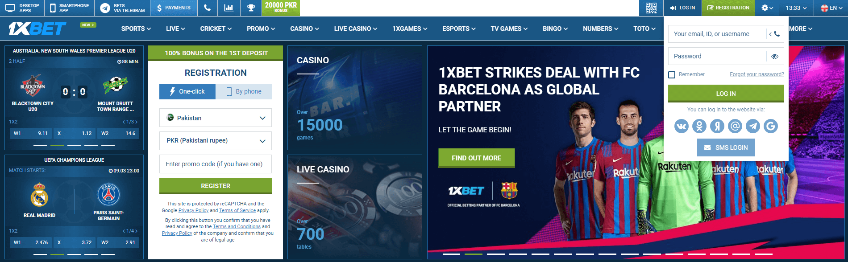The image size is (848, 262).
Task: Tick the Remember checkbox
Action: point(672,75)
